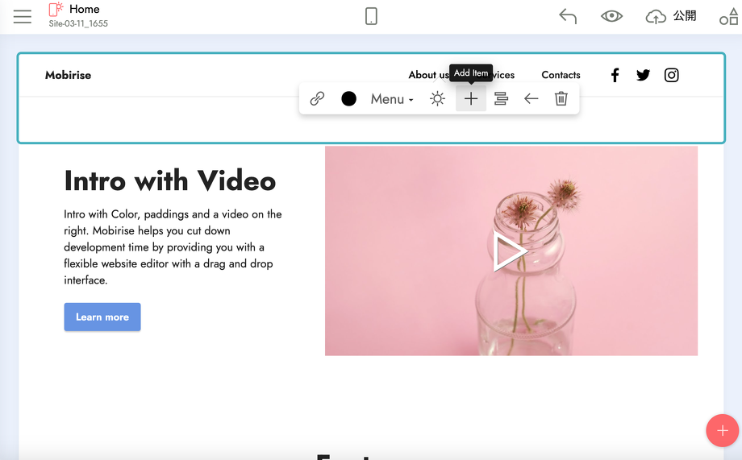Click the align icon in toolbar
The height and width of the screenshot is (460, 742).
tap(501, 98)
